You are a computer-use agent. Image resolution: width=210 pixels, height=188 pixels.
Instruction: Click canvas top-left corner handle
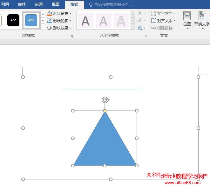[x=23, y=77]
